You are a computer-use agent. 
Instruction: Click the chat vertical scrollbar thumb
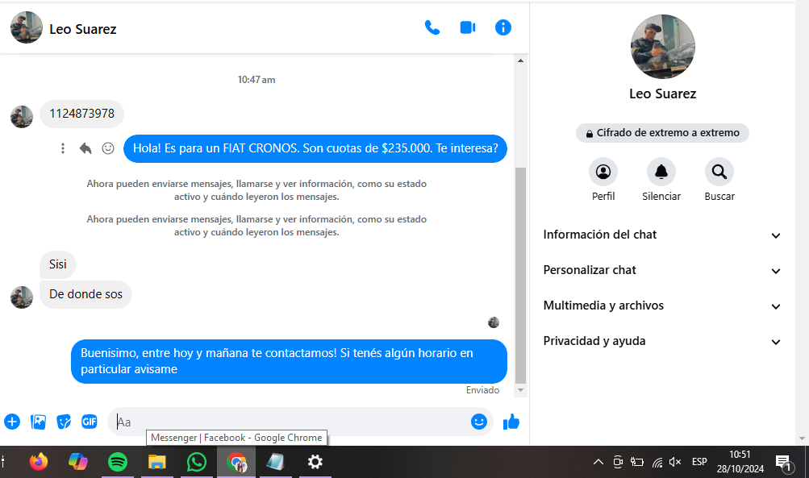pyautogui.click(x=520, y=276)
